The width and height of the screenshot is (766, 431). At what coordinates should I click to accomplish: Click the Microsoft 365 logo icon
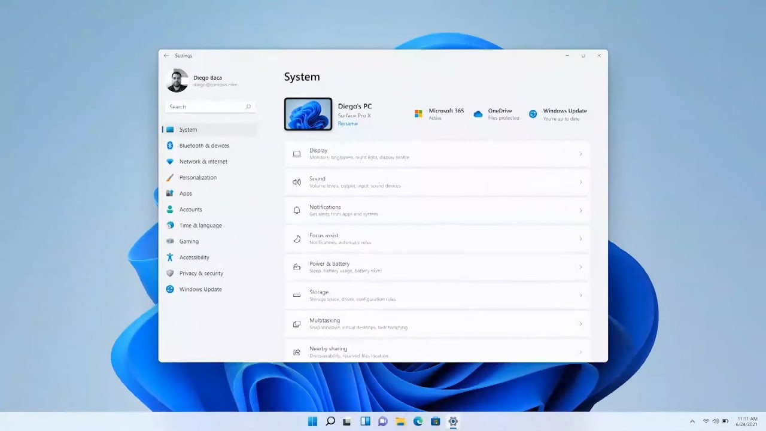tap(418, 114)
